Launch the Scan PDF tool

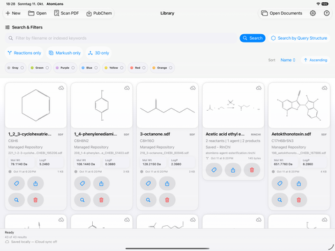[66, 13]
